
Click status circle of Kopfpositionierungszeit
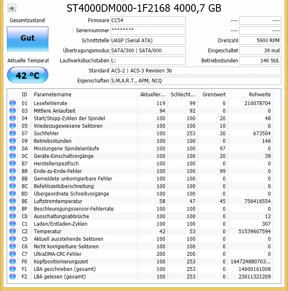point(13,261)
